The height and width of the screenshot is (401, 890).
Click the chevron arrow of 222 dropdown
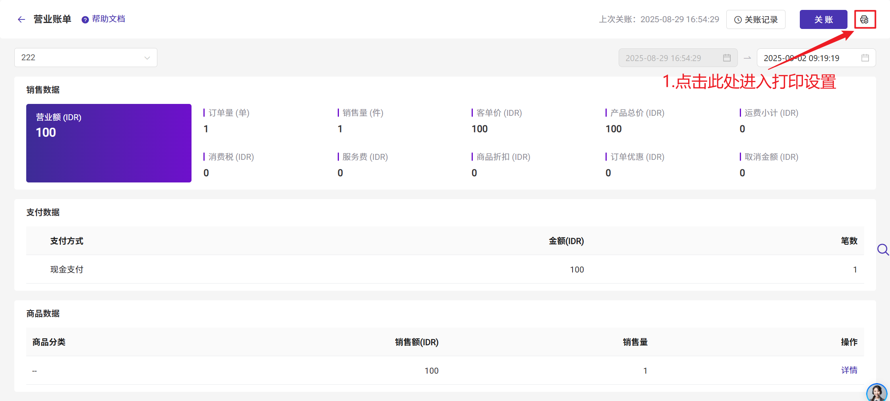coord(147,58)
